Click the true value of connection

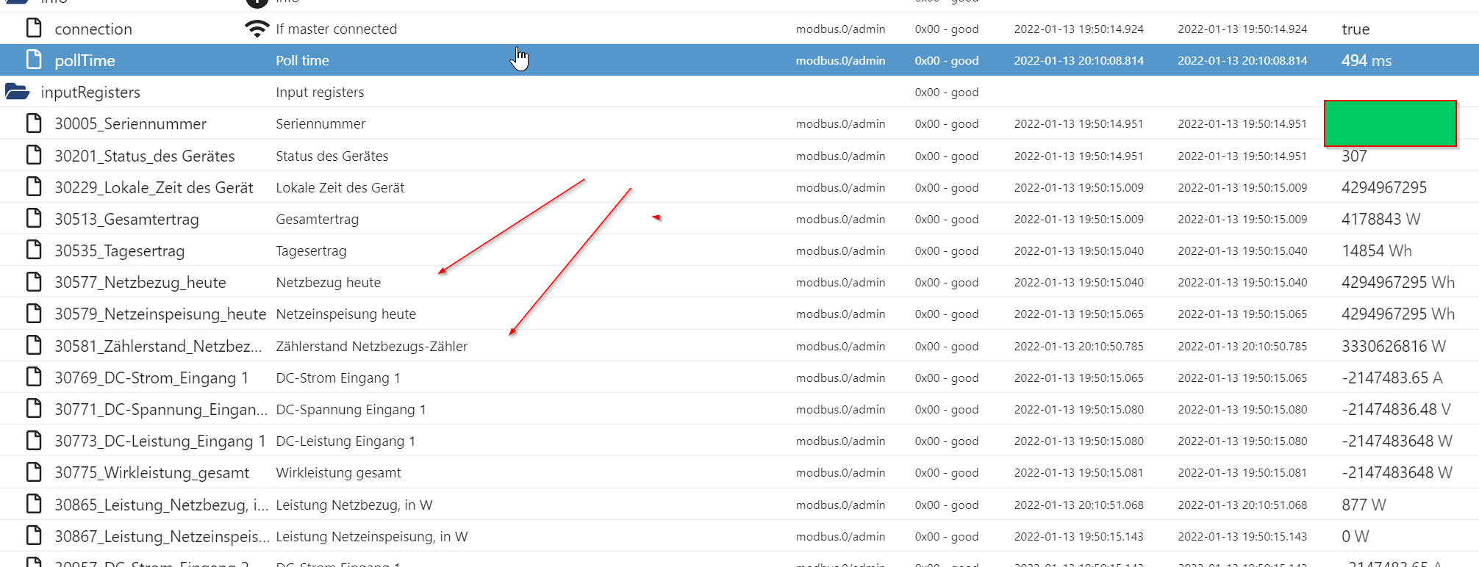point(1356,29)
